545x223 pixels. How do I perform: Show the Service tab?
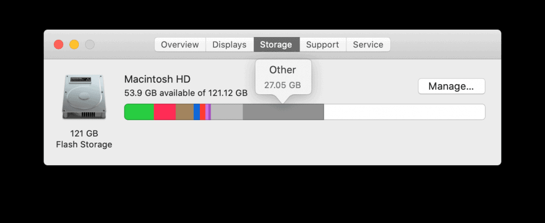(x=368, y=45)
